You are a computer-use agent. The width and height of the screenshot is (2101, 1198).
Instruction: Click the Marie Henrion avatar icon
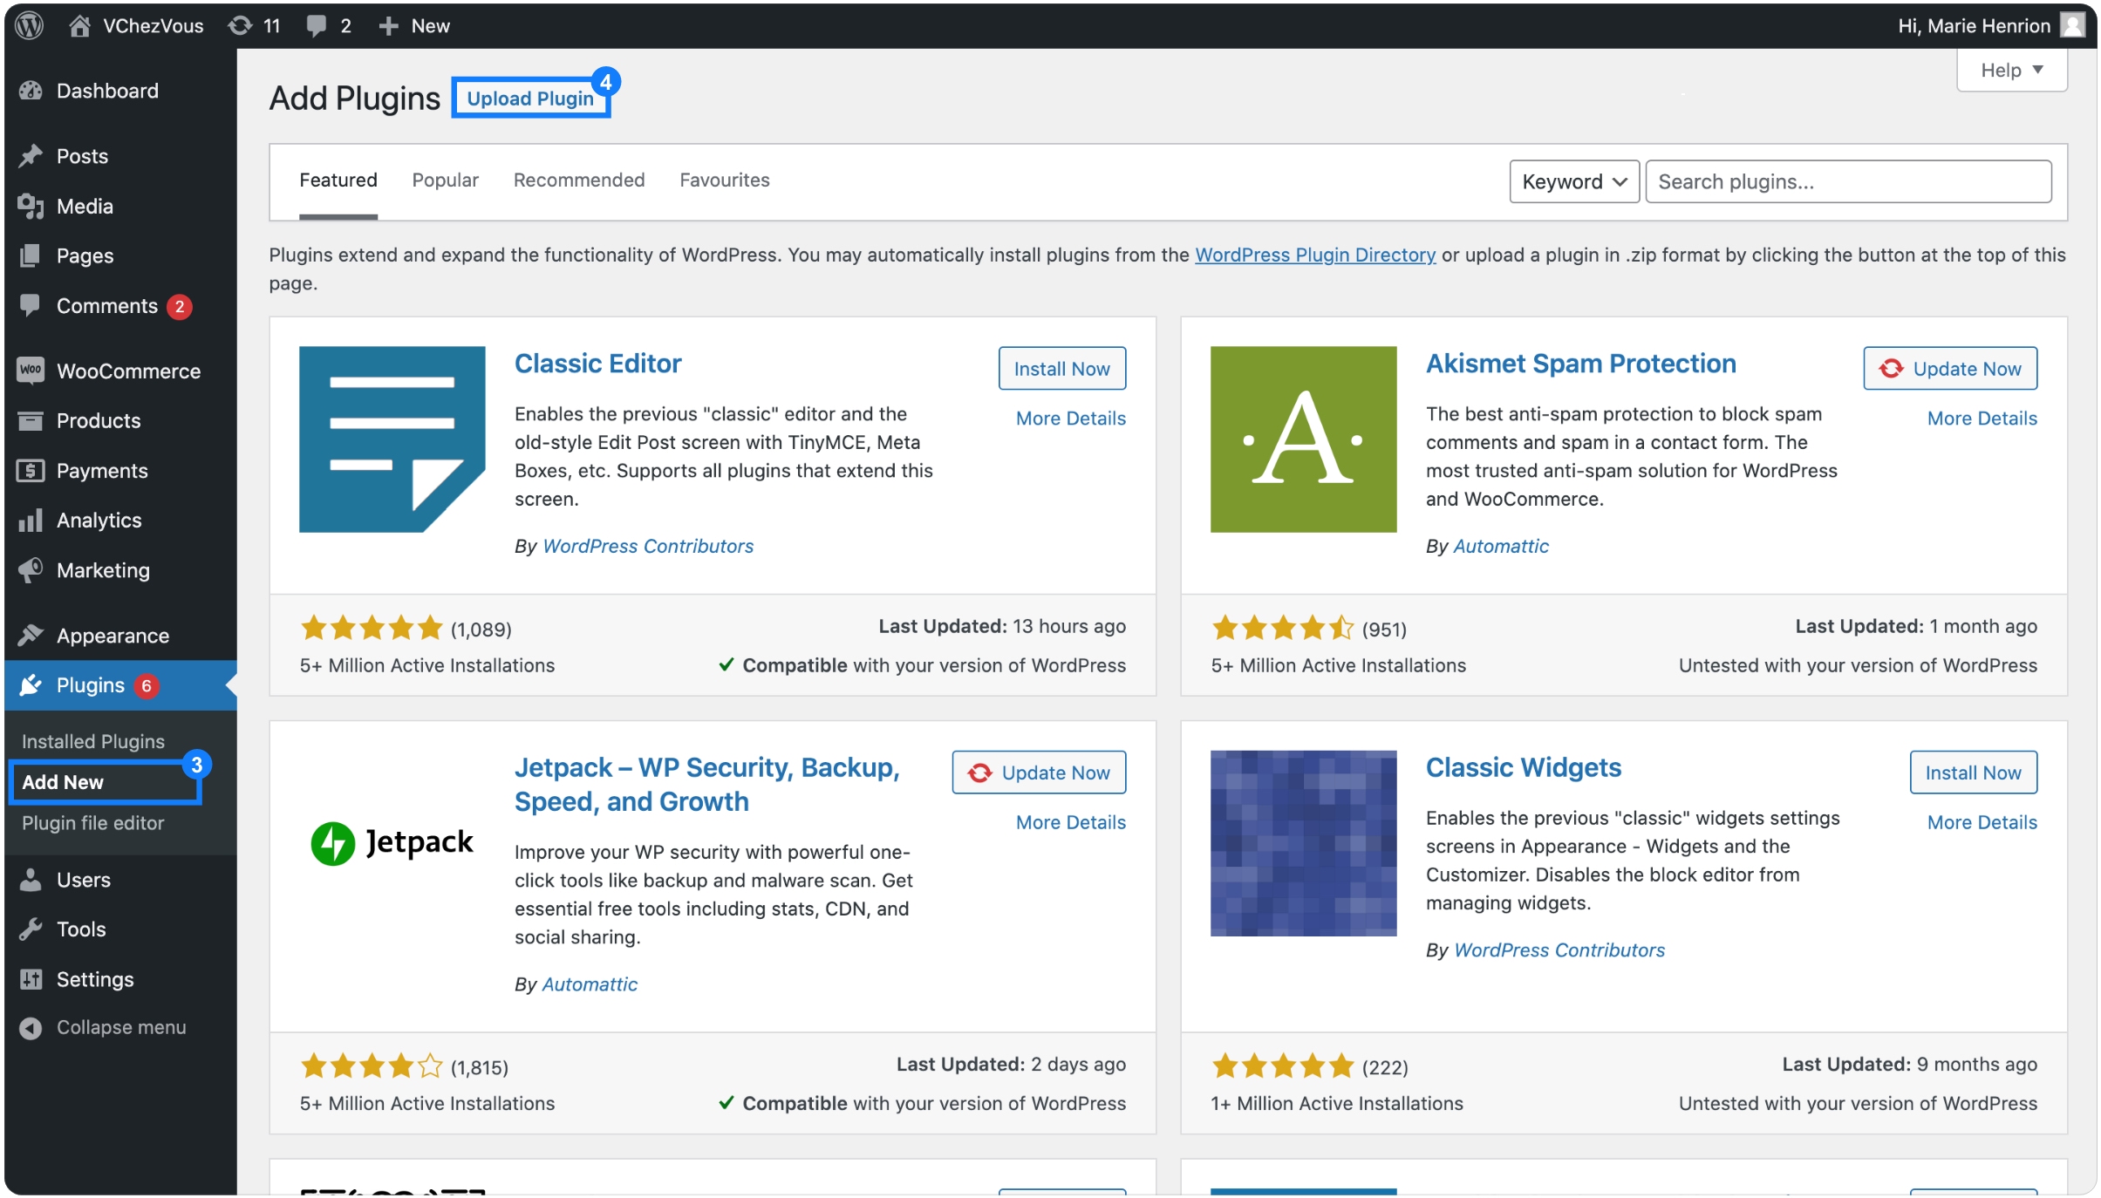point(2071,25)
